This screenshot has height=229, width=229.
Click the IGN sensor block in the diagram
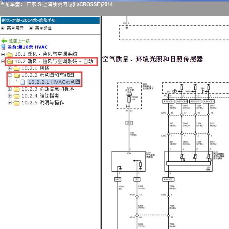129,161
